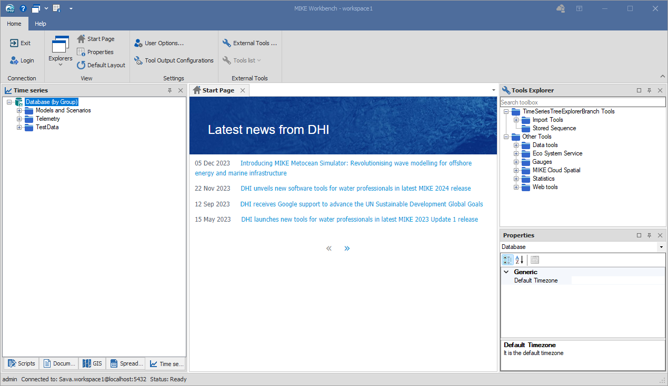Screen dimensions: 668x386
Task: Expand the Statistics tools folder
Action: [x=516, y=179]
